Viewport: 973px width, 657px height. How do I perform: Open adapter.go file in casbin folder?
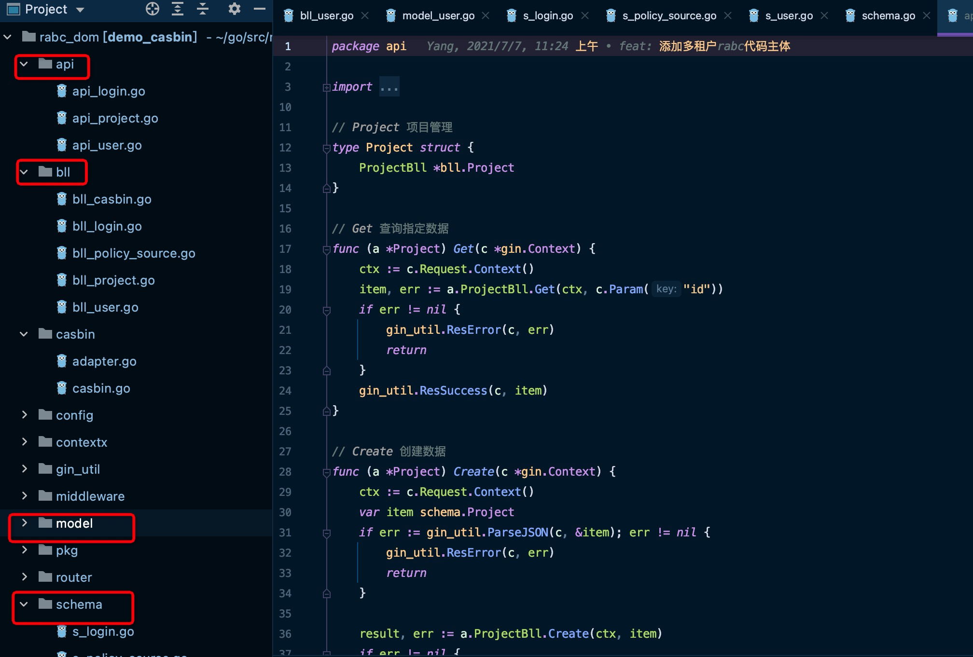point(104,361)
